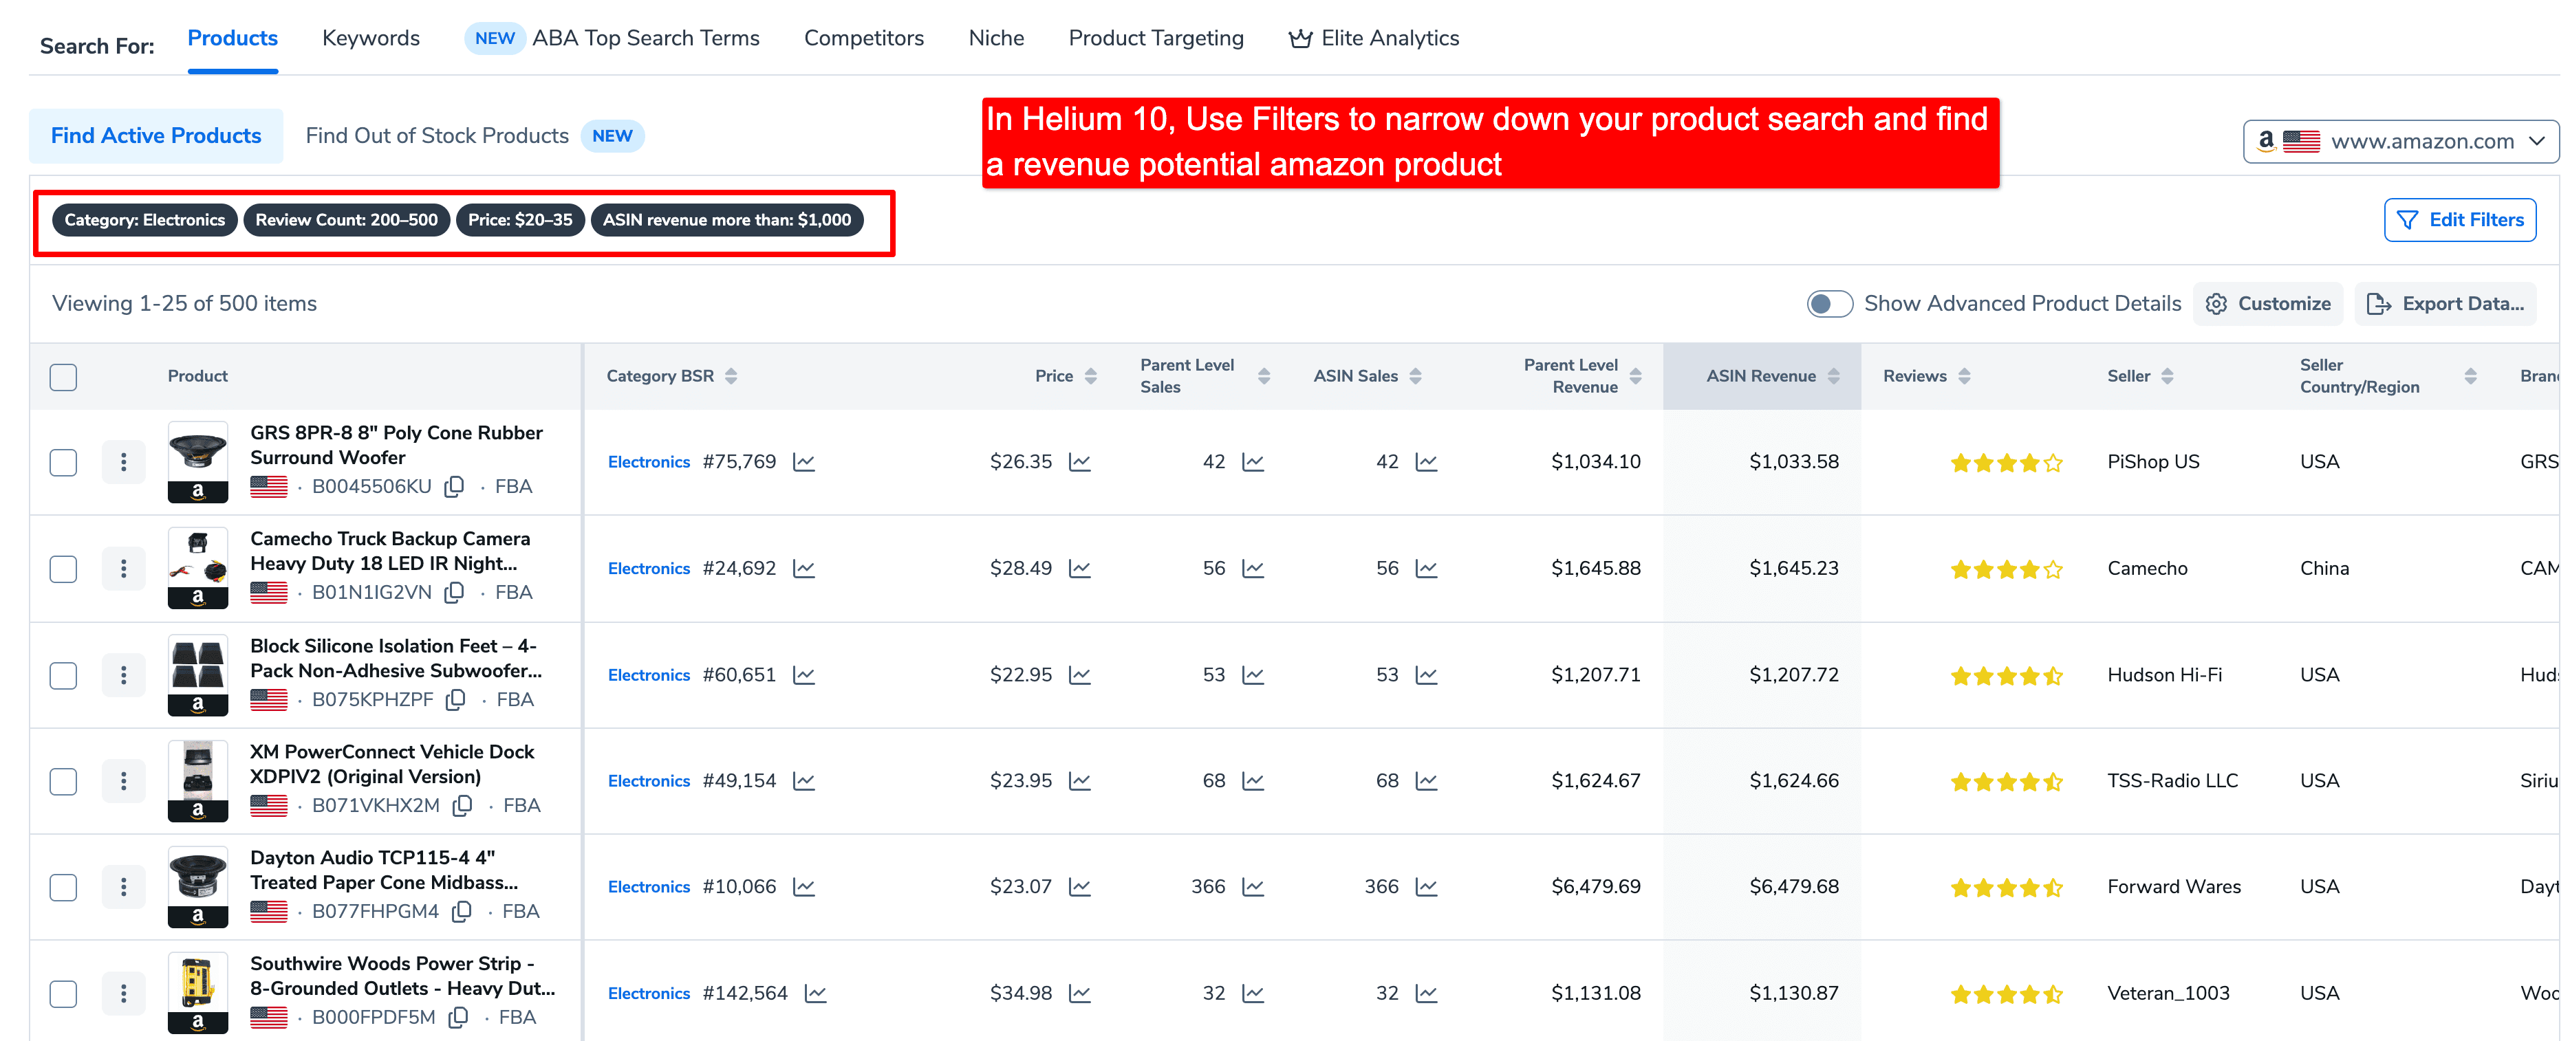This screenshot has height=1041, width=2570.
Task: Open ABA Top Search Terms tab
Action: [612, 38]
